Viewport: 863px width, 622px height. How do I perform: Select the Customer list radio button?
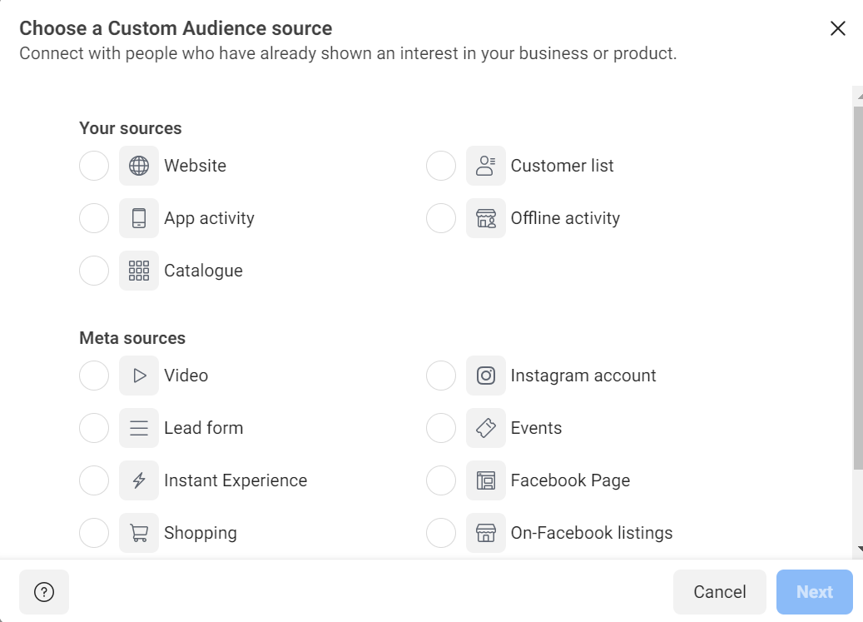(441, 166)
